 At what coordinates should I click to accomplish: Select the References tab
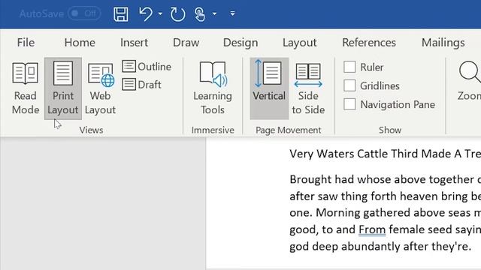tap(369, 43)
